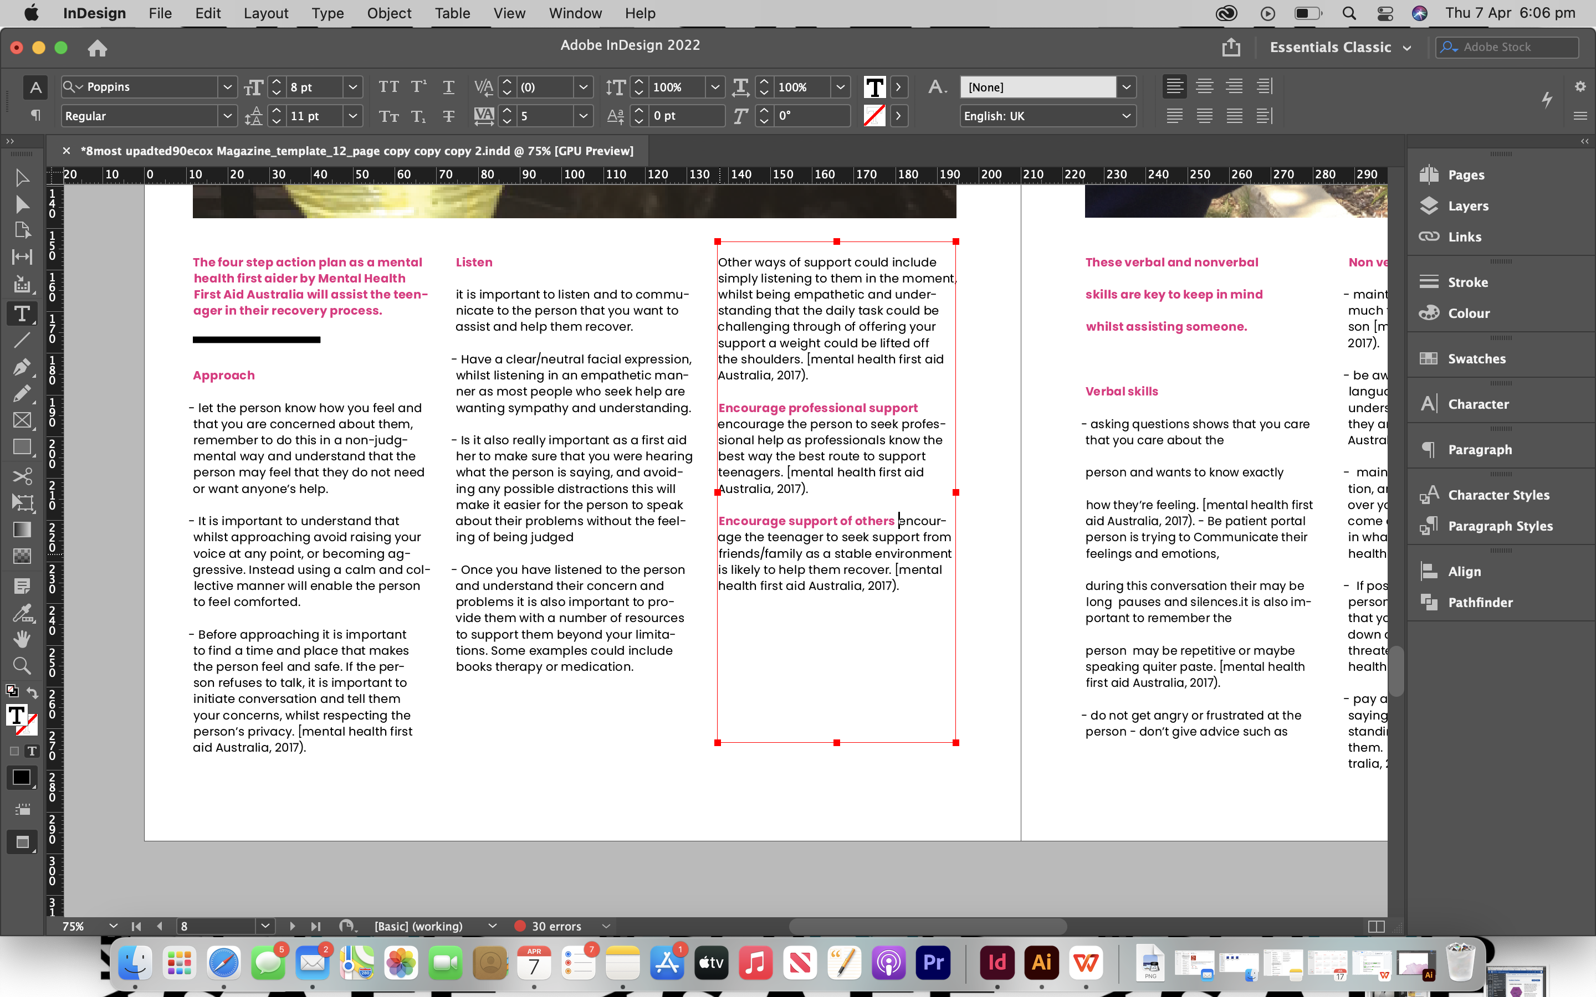This screenshot has width=1596, height=997.
Task: Click the character fill color swatch
Action: (x=875, y=86)
